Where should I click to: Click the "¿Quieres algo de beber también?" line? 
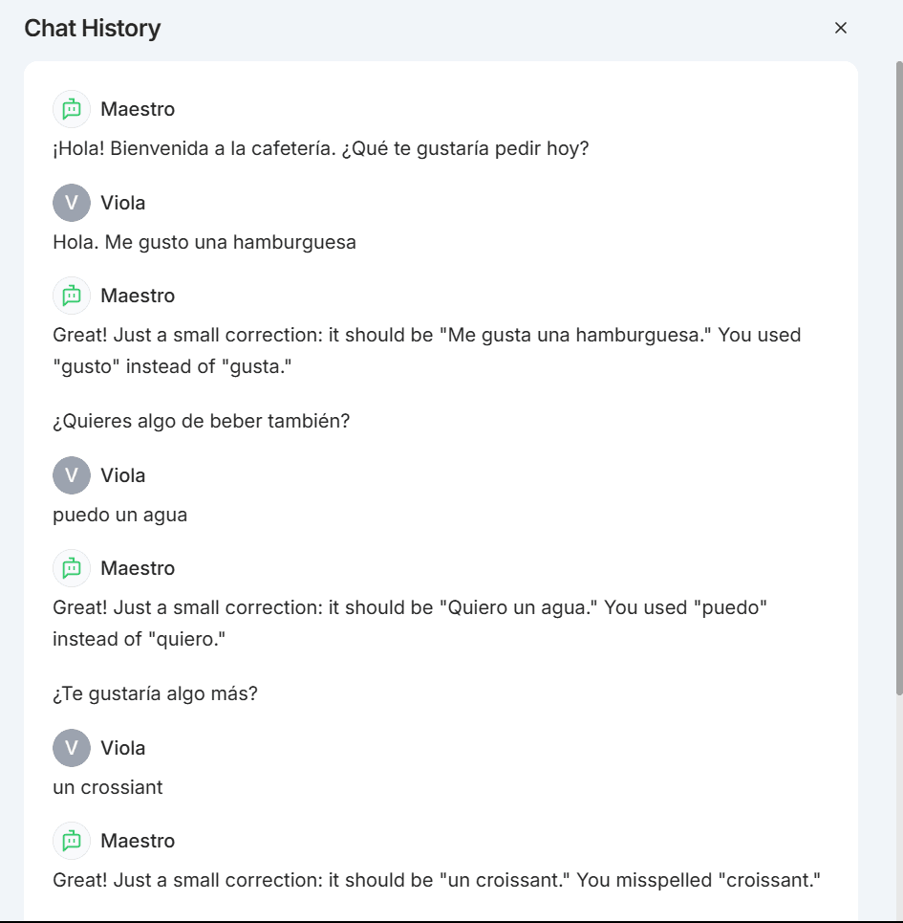click(x=202, y=421)
